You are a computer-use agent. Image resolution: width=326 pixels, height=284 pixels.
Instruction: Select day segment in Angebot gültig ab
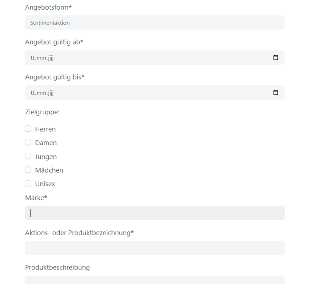(33, 58)
